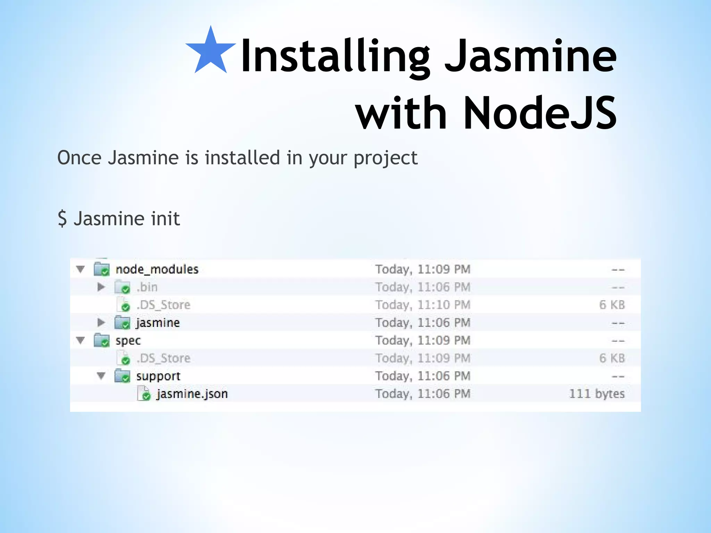Click the jasmine folder icon
This screenshot has height=533, width=711.
coord(122,323)
